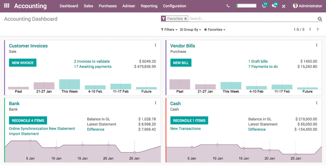Click the New Invoice button

pos(23,63)
